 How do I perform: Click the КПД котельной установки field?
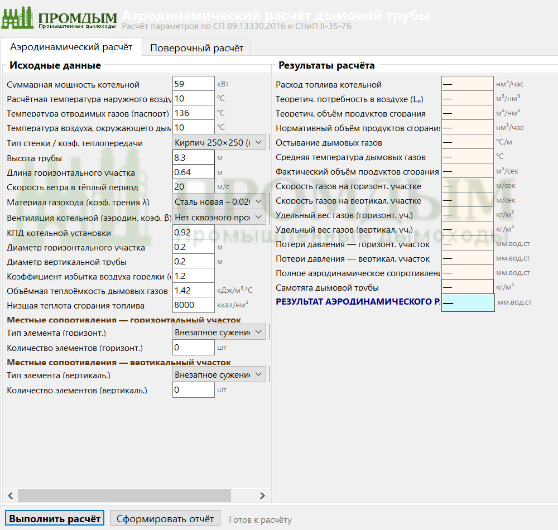tap(193, 233)
